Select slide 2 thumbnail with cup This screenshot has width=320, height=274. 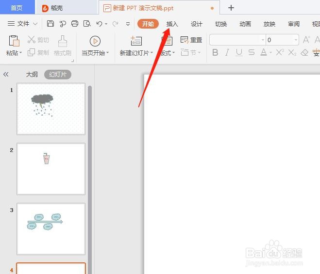tap(51, 169)
